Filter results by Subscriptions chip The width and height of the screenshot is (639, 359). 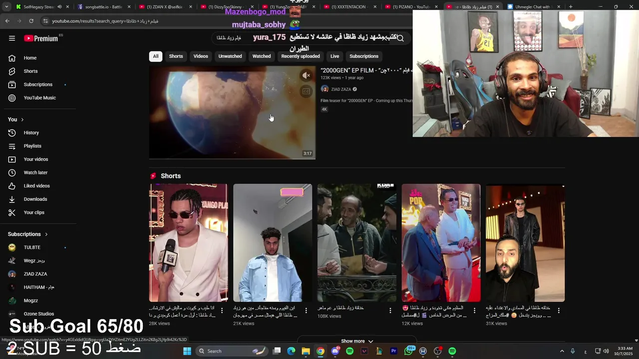[364, 56]
